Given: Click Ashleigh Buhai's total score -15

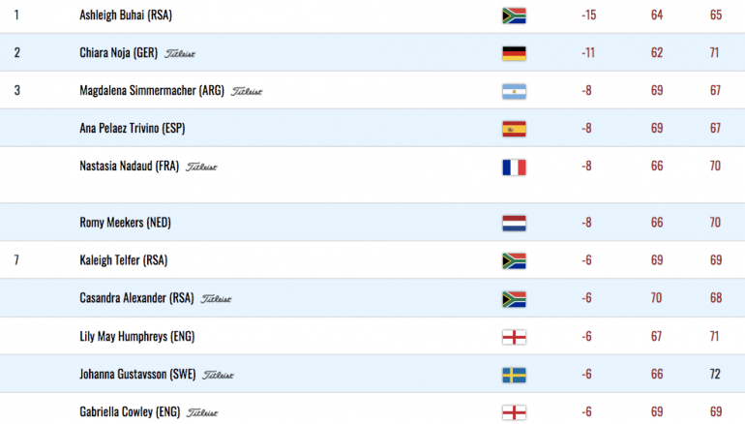Looking at the screenshot, I should coord(588,15).
